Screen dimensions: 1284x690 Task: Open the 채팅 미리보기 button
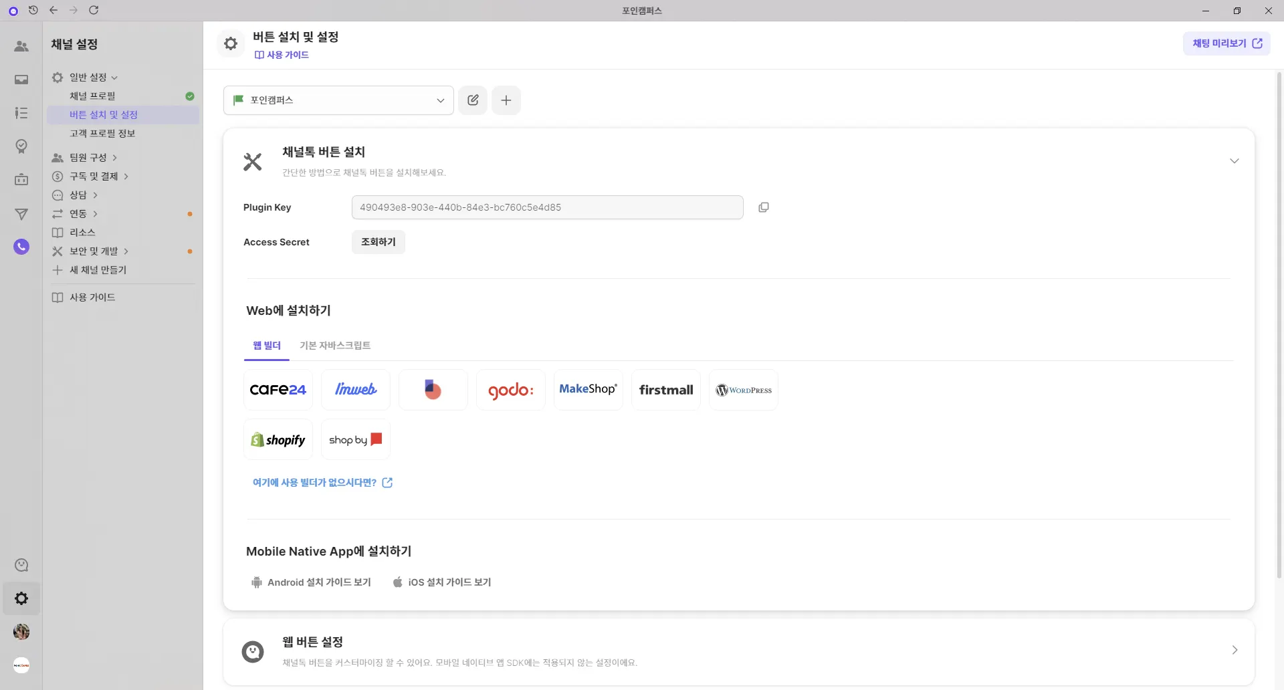(x=1227, y=43)
